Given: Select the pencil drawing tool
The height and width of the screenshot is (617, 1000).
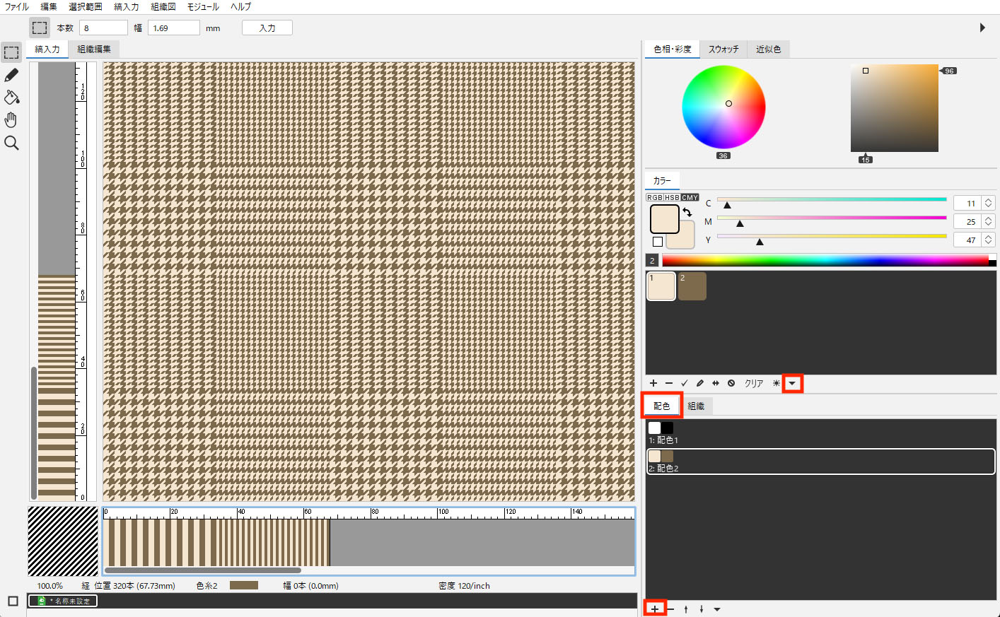Looking at the screenshot, I should tap(11, 75).
